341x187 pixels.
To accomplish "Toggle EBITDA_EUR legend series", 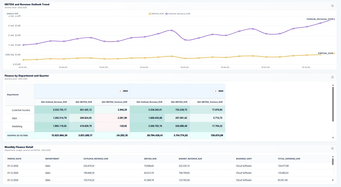I will (x=156, y=14).
